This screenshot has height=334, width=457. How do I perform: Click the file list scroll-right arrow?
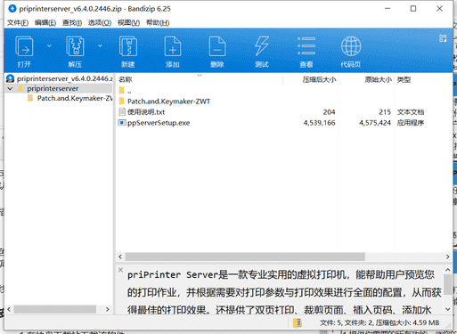coord(447,257)
